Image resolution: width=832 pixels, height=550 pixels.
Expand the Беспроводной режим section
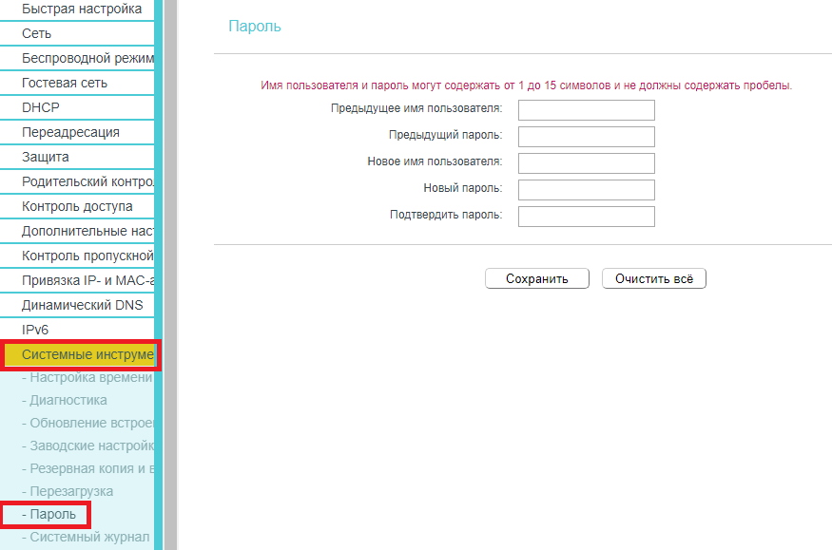[x=87, y=58]
